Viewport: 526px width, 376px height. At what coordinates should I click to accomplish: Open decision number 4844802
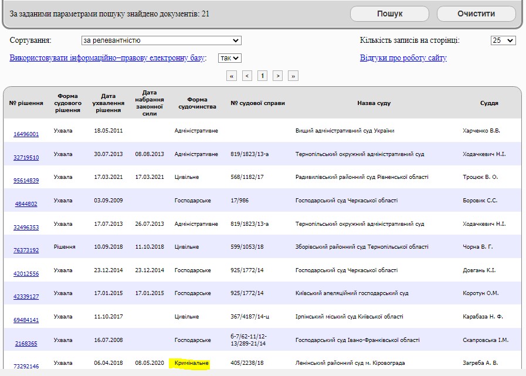point(26,204)
